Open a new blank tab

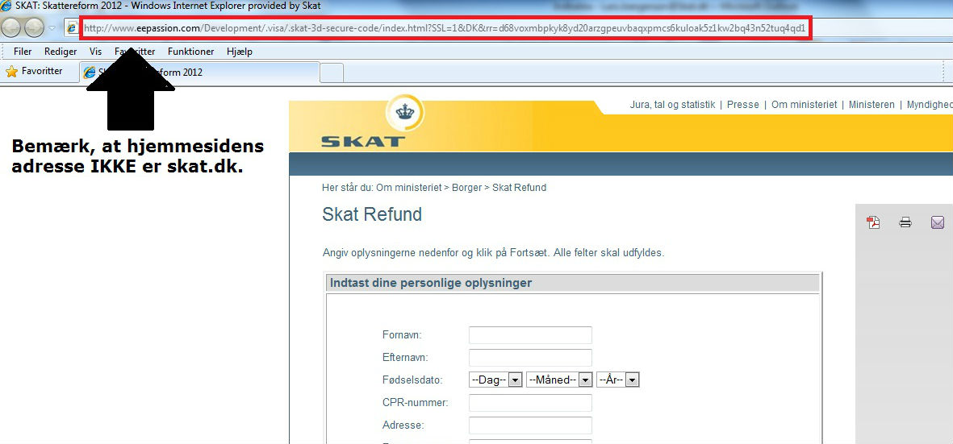(x=331, y=73)
